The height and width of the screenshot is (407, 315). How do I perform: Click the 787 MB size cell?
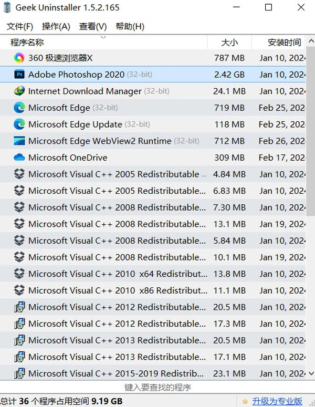229,58
